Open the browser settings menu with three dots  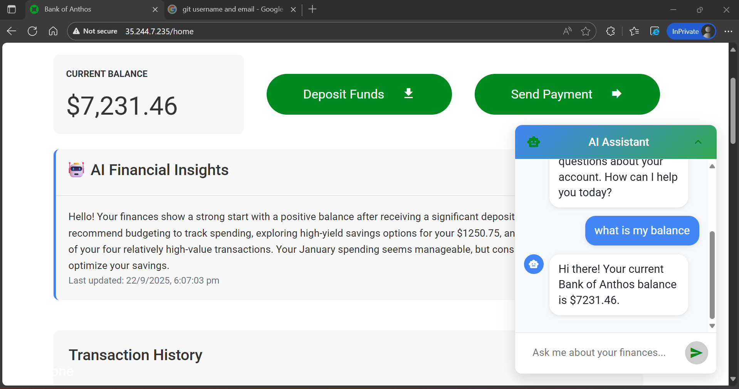729,31
